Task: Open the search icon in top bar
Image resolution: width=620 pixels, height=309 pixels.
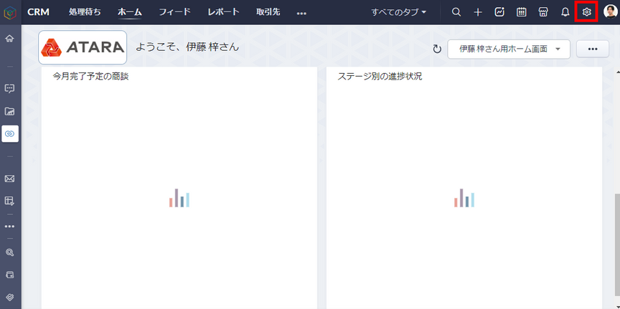Action: (456, 12)
